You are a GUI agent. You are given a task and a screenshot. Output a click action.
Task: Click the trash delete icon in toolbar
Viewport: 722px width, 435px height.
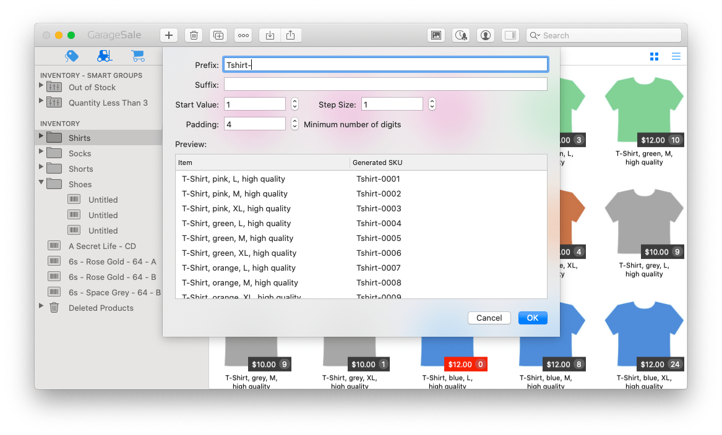(x=194, y=35)
